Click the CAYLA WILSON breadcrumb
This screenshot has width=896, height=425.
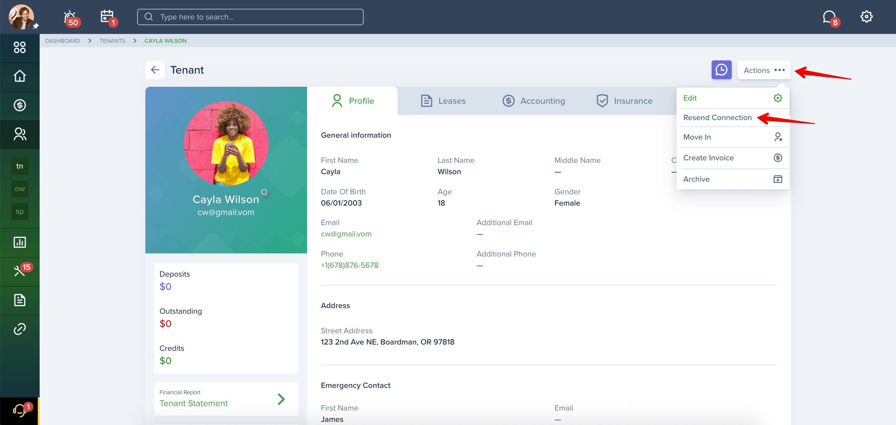(165, 41)
